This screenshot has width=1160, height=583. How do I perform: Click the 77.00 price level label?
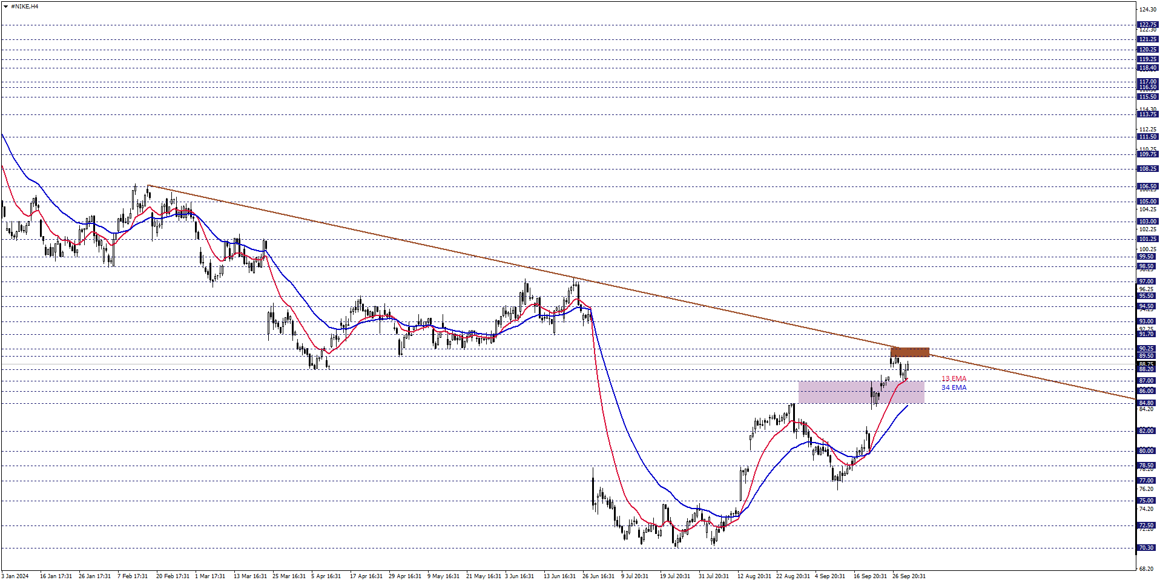pos(1147,481)
